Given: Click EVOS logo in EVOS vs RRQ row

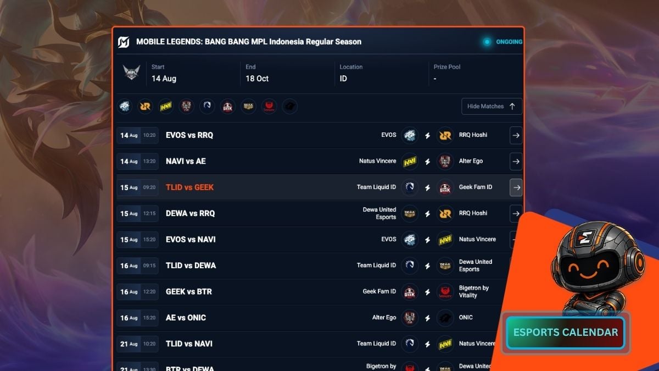Looking at the screenshot, I should tap(409, 135).
